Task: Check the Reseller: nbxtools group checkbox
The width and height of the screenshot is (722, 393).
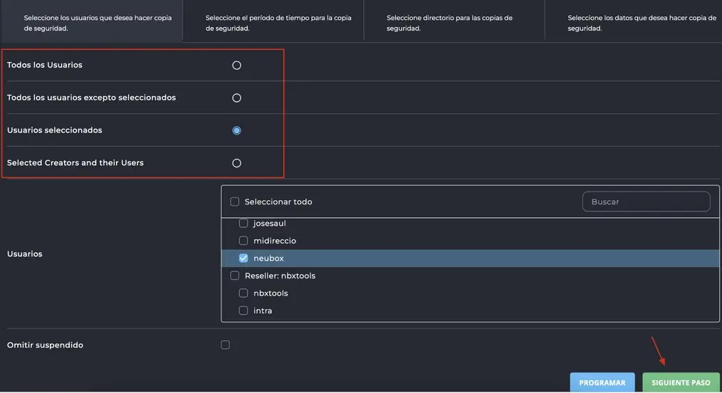Action: coord(234,276)
